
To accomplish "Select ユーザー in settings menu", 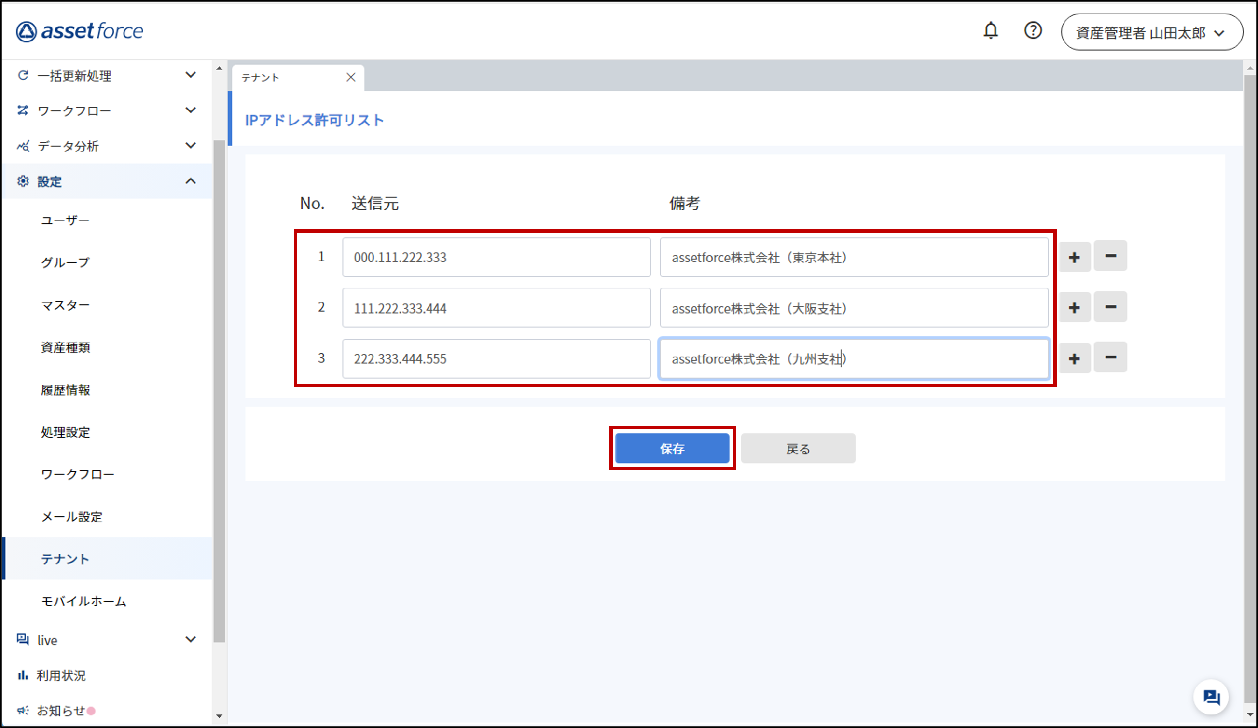I will (66, 220).
